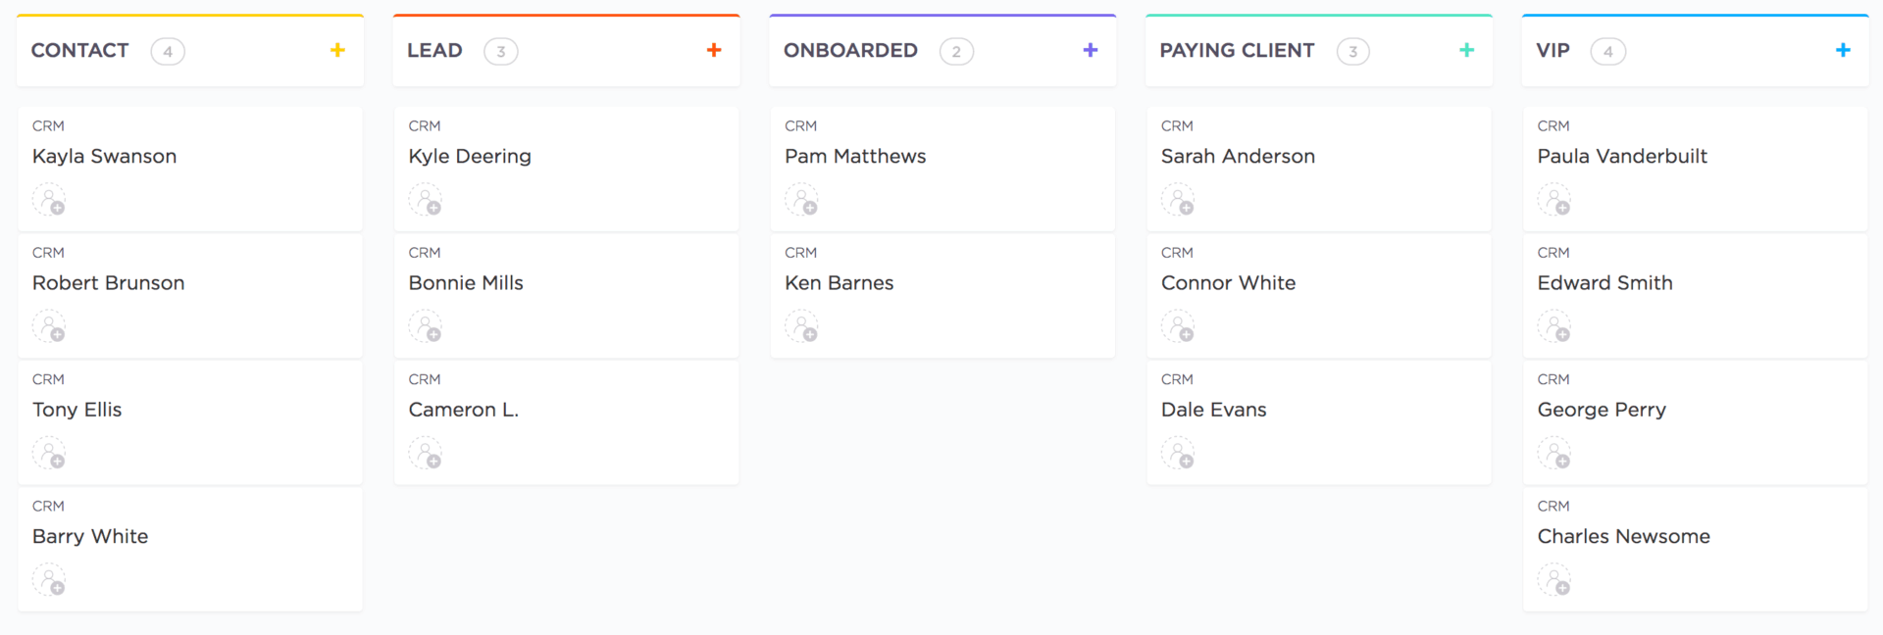Assign a member to Barry White
The height and width of the screenshot is (635, 1883).
[50, 580]
